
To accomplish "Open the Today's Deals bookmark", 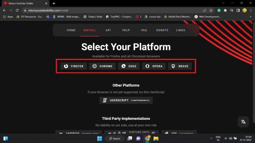I will point(93,17).
